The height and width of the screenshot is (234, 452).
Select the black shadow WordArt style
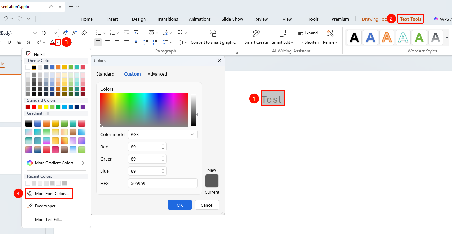click(354, 37)
